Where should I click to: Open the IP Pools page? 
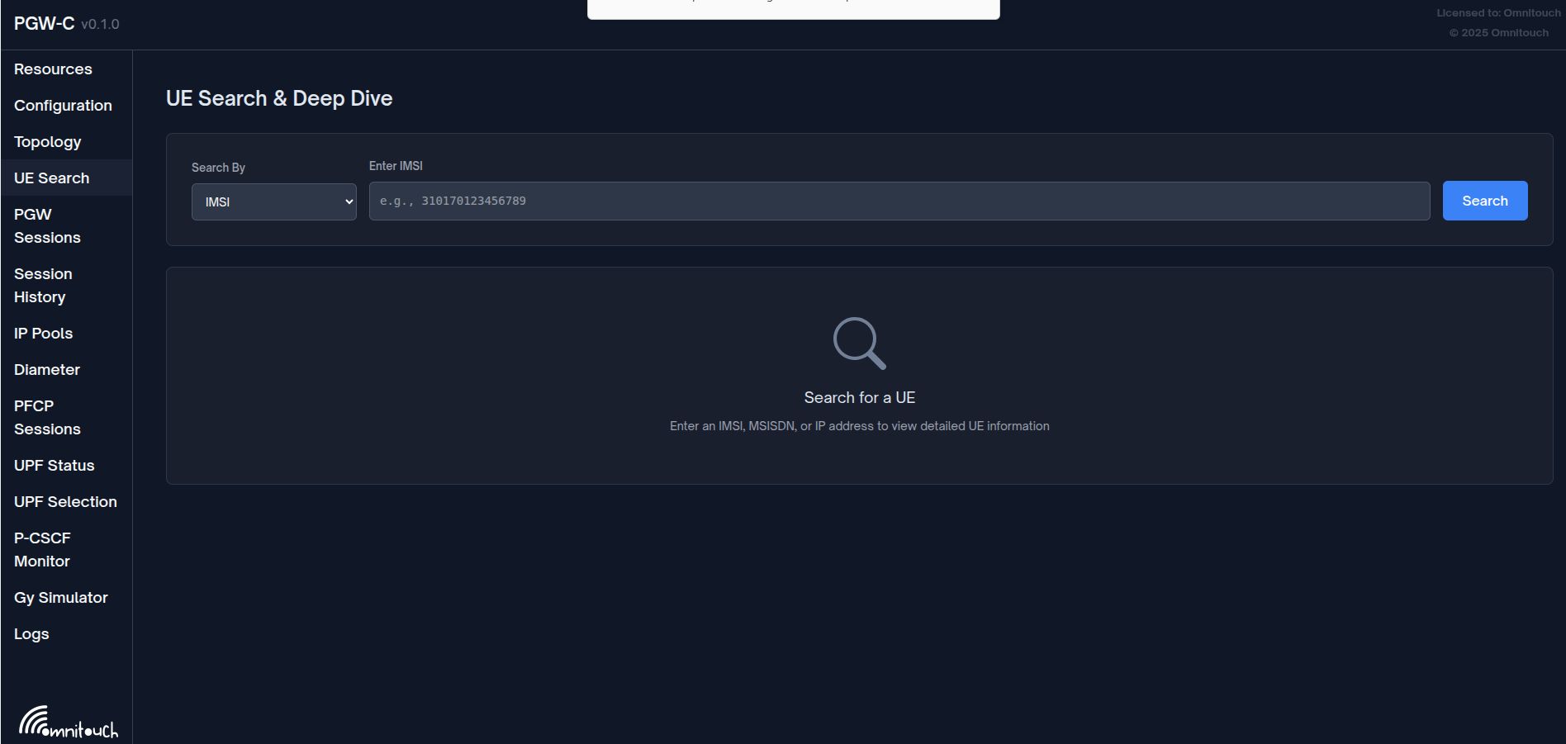[43, 333]
